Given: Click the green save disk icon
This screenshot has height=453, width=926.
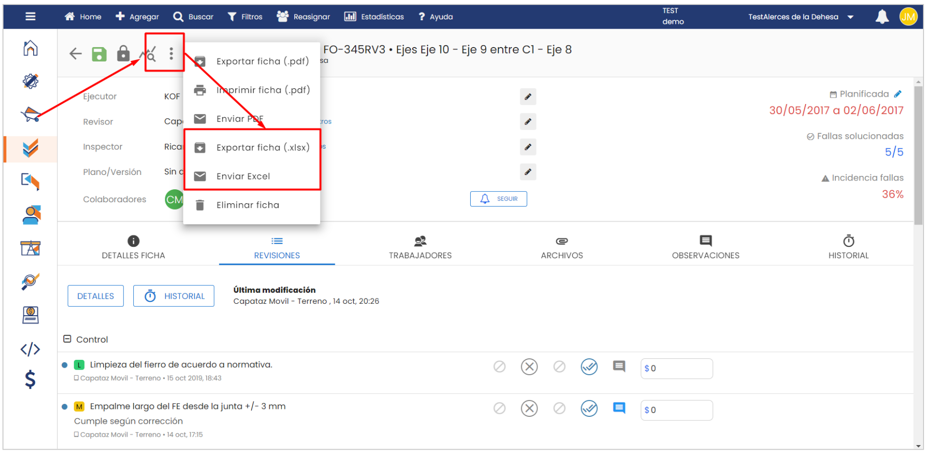Looking at the screenshot, I should (x=99, y=54).
